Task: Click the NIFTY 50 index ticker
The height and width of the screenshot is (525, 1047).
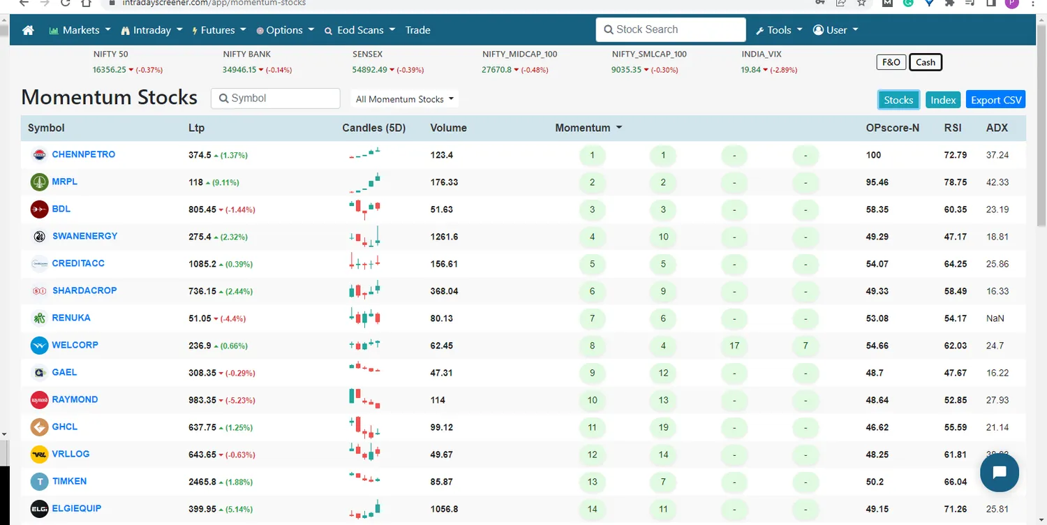Action: coord(128,61)
